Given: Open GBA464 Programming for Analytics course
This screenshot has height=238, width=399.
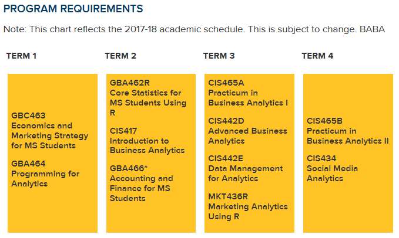Looking at the screenshot, I should click(45, 174).
